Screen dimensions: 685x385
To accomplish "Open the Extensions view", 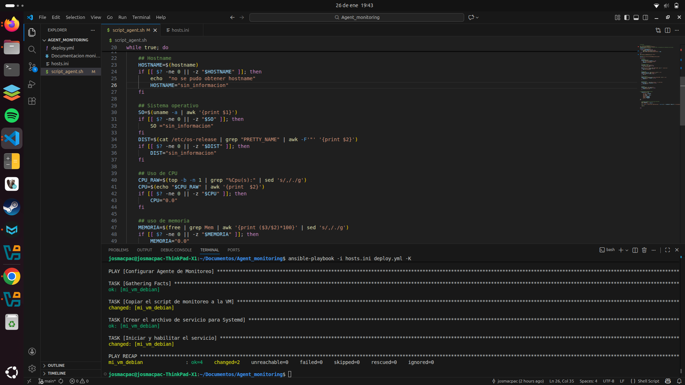I will click(x=32, y=101).
